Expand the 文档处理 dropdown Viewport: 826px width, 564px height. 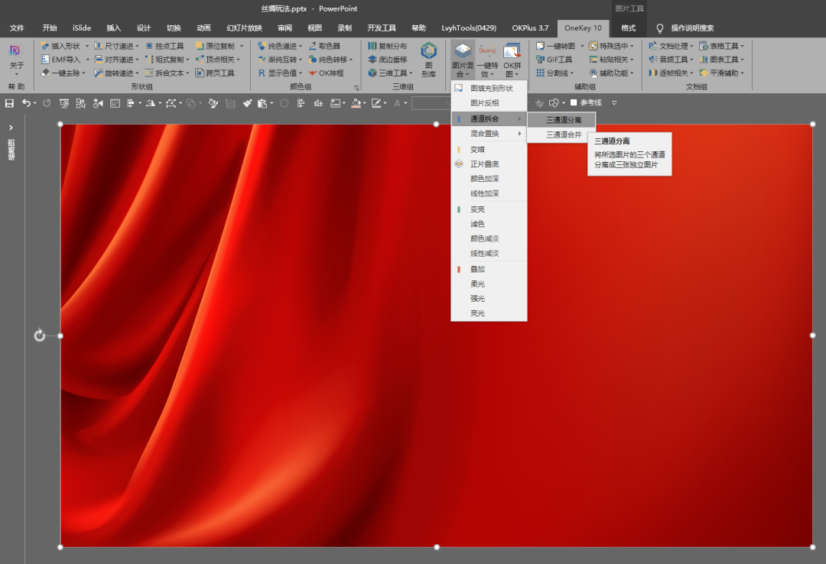691,46
